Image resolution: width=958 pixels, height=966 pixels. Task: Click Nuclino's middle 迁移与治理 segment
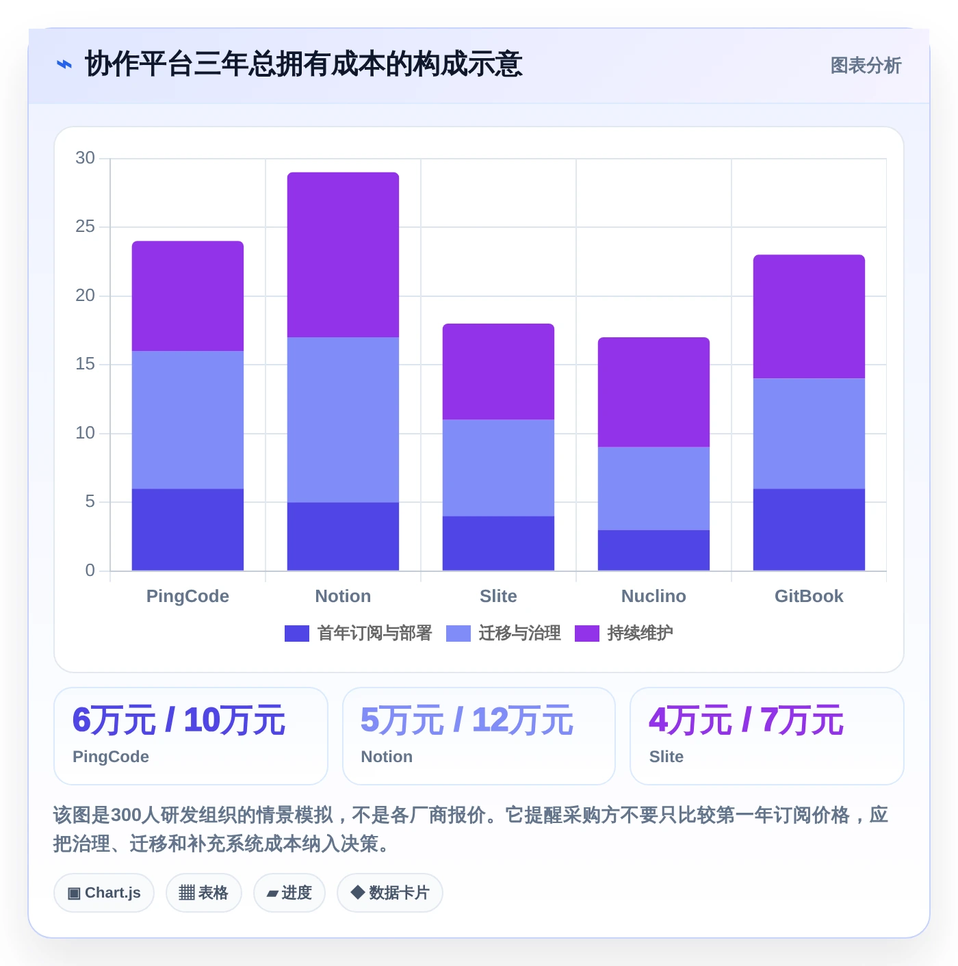point(653,488)
